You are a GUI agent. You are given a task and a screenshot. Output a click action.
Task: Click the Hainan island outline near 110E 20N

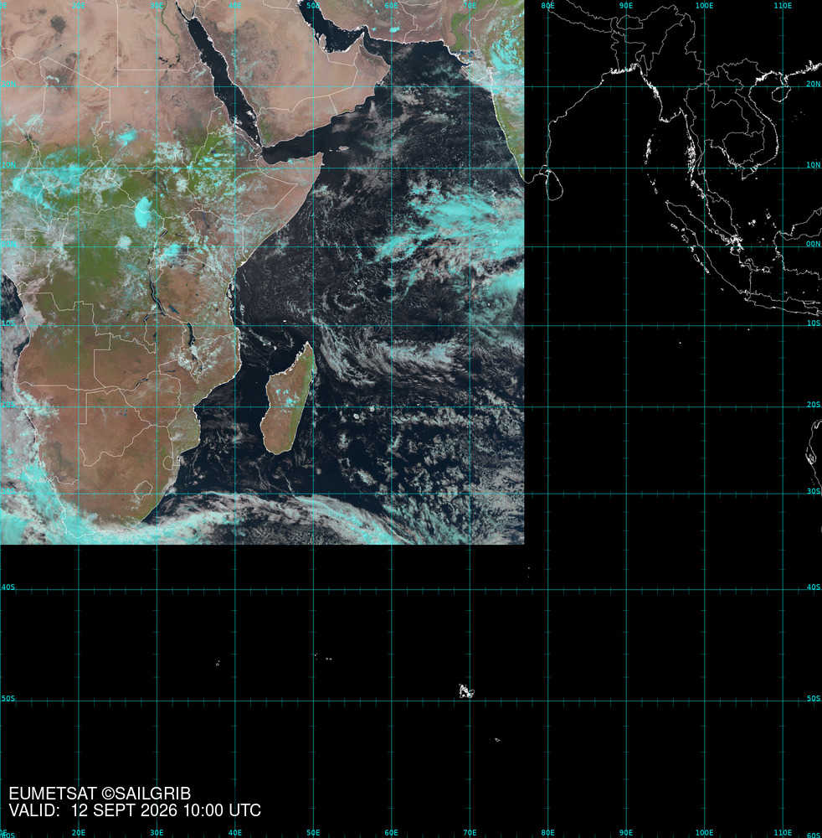click(780, 92)
